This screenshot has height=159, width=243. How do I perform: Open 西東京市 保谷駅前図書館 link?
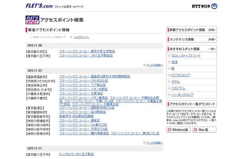pyautogui.click(x=76, y=116)
